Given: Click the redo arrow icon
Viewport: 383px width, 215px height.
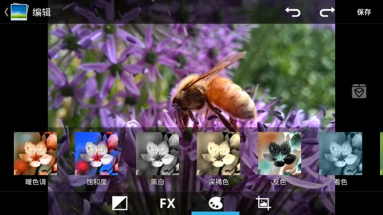Looking at the screenshot, I should 327,12.
